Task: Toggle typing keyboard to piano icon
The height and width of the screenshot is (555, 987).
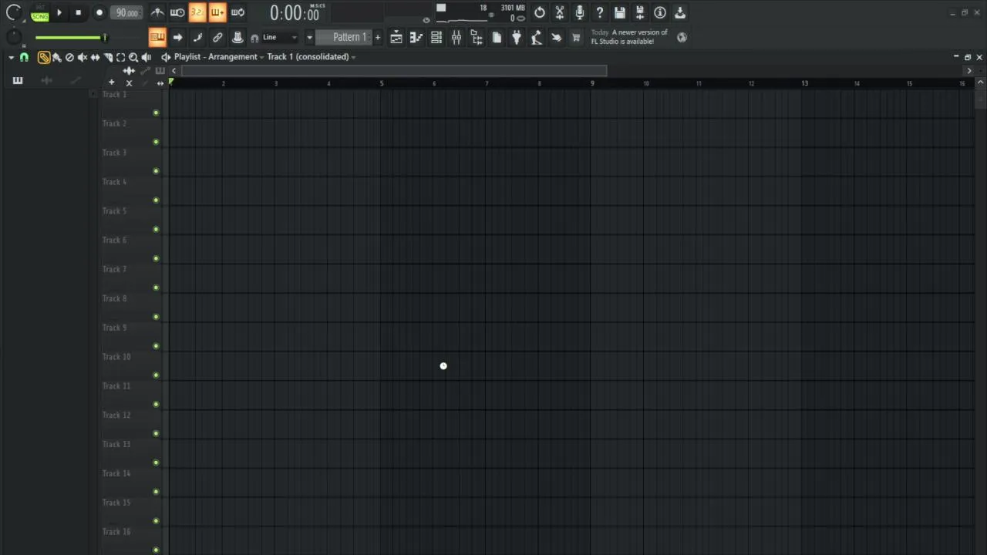Action: pyautogui.click(x=157, y=37)
